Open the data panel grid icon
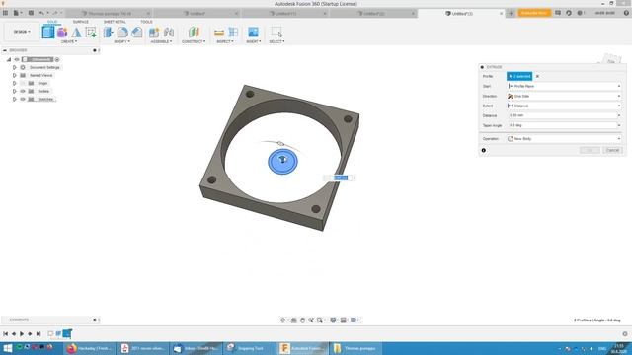 click(x=5, y=13)
